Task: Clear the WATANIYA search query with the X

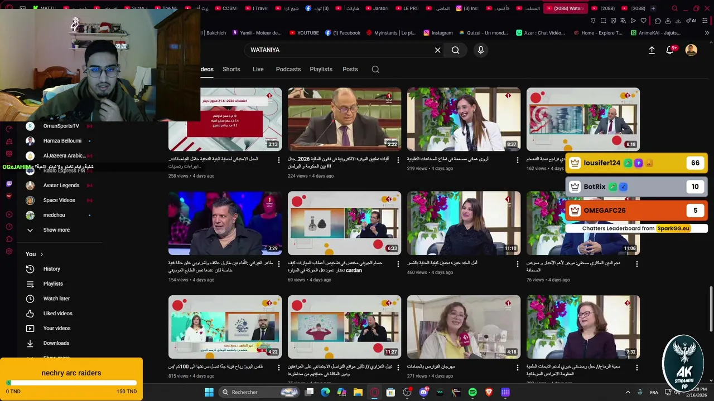Action: point(438,50)
